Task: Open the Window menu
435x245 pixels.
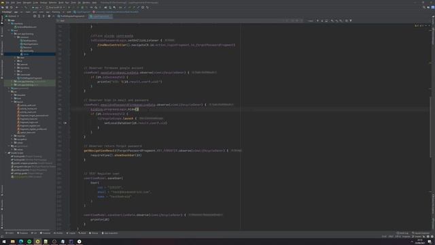Action: (x=86, y=3)
